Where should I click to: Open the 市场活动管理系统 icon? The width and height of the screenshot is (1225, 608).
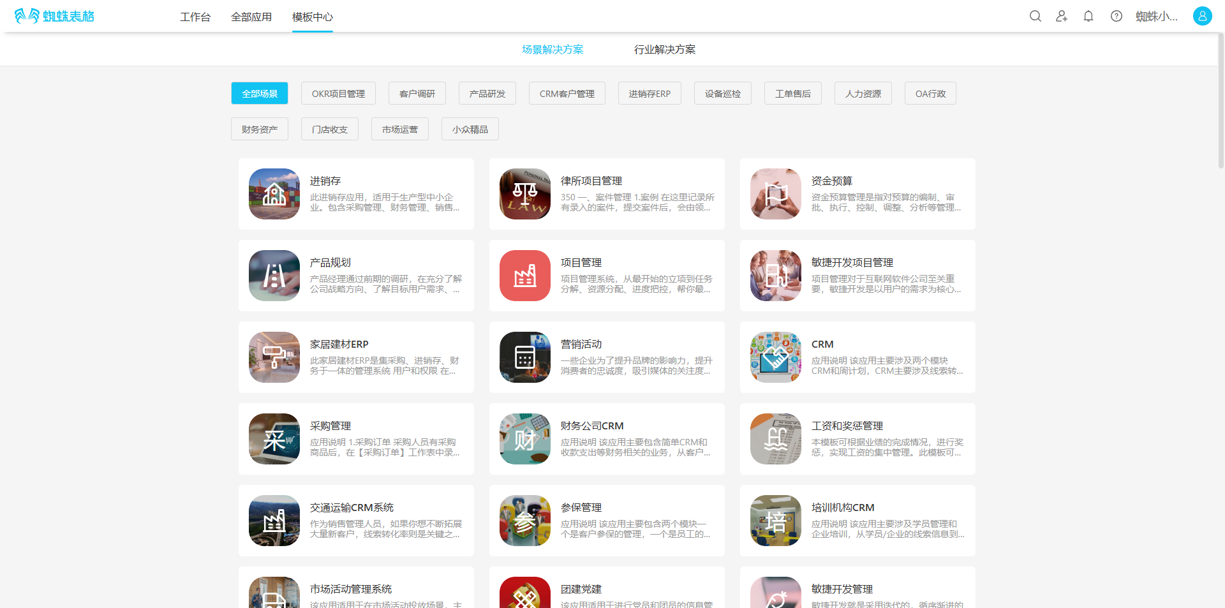coord(274,593)
